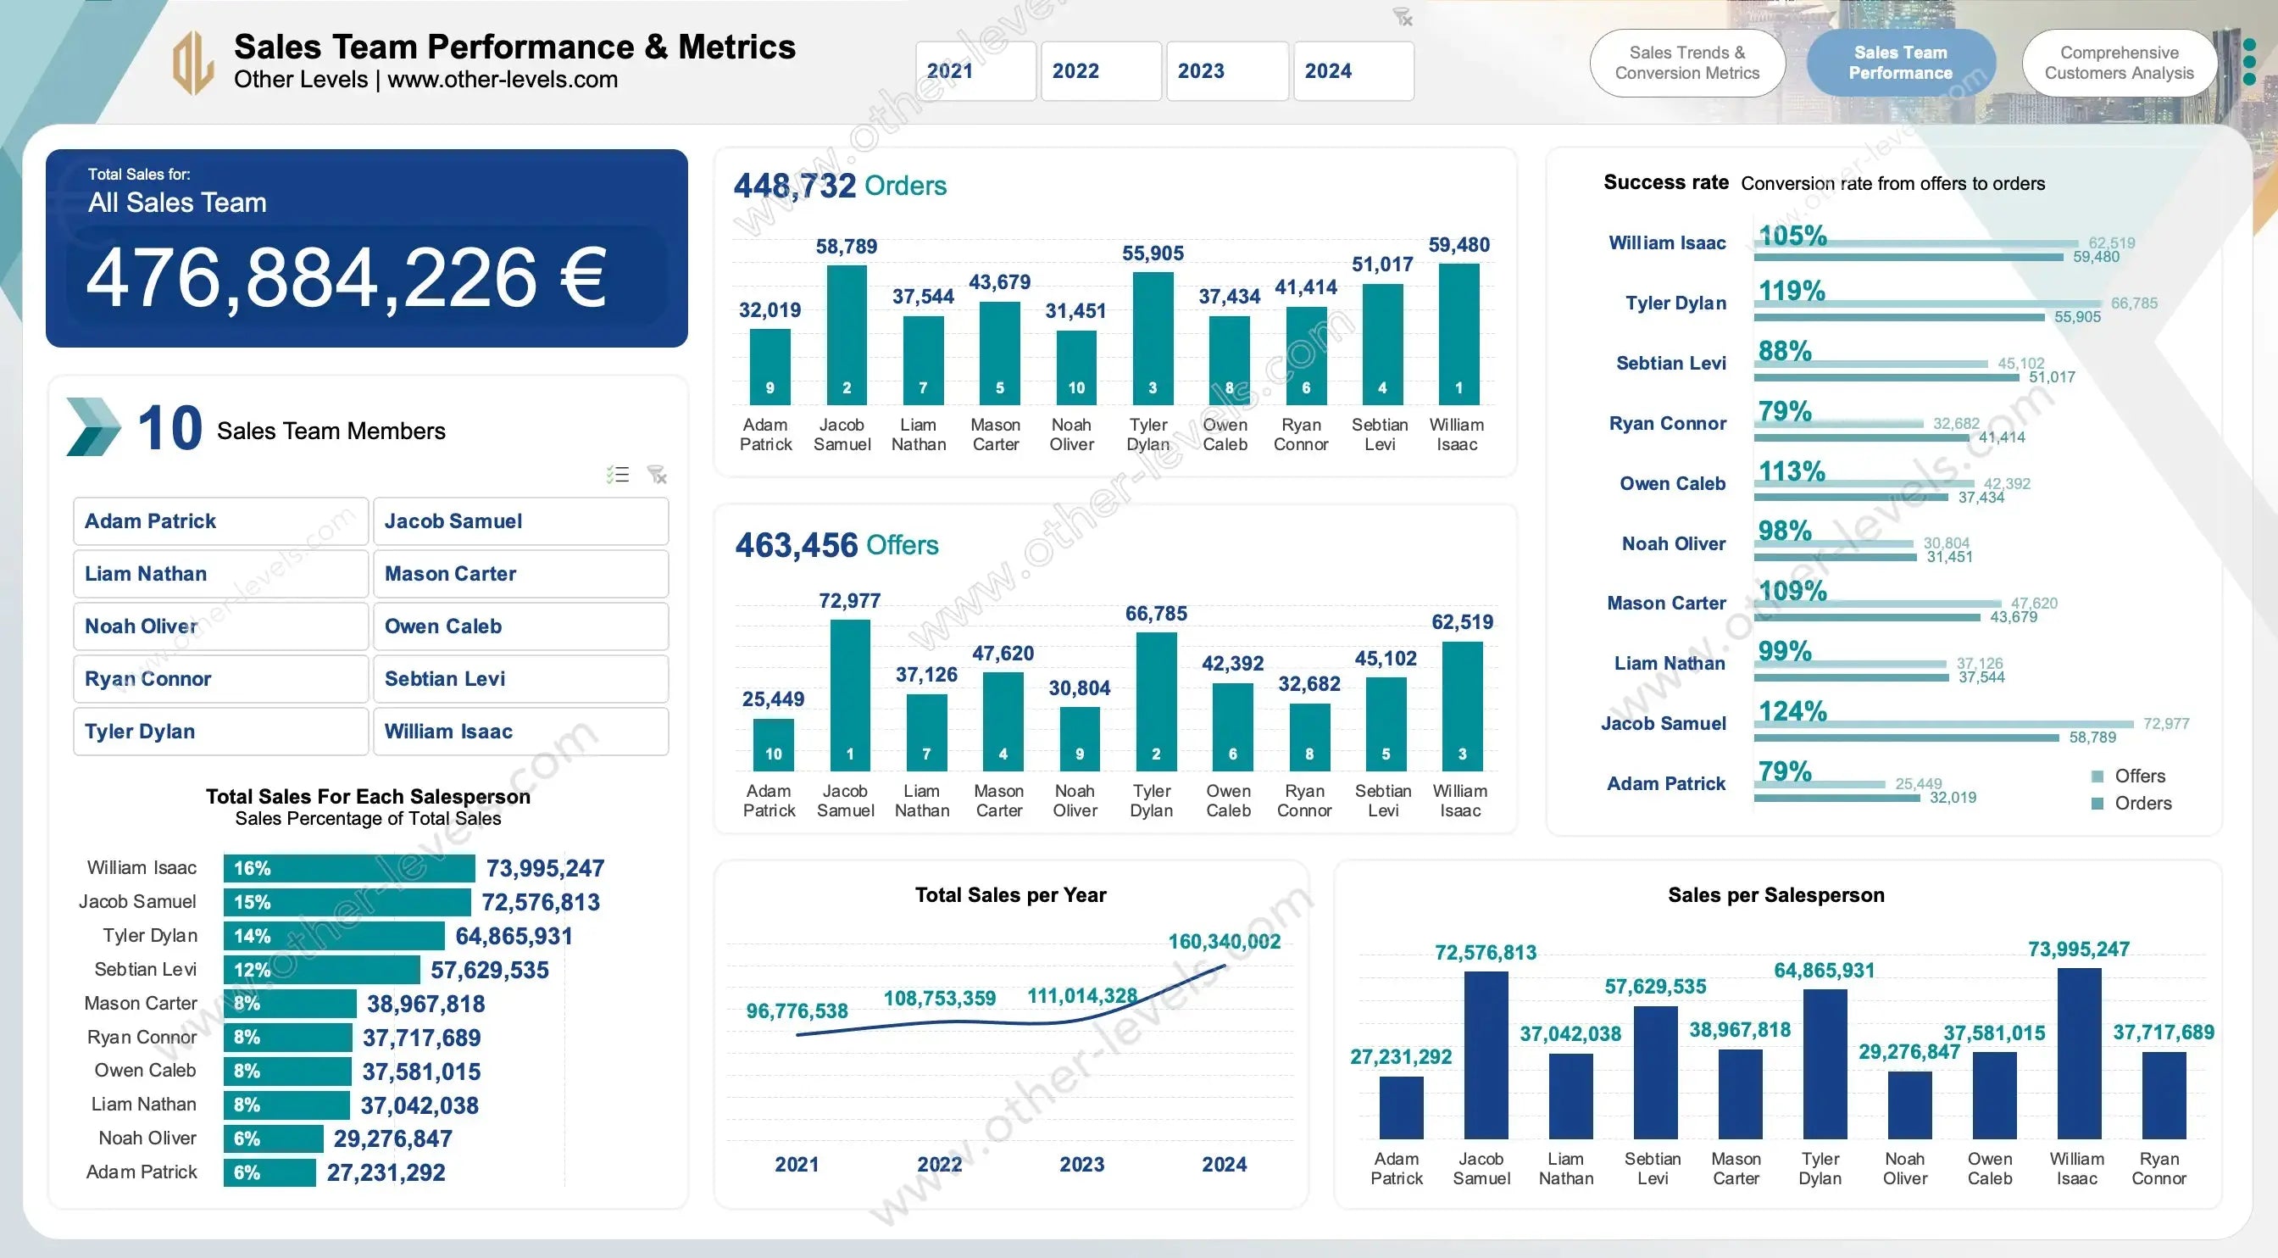Select year 2021 slicer button
2278x1258 pixels.
[975, 70]
